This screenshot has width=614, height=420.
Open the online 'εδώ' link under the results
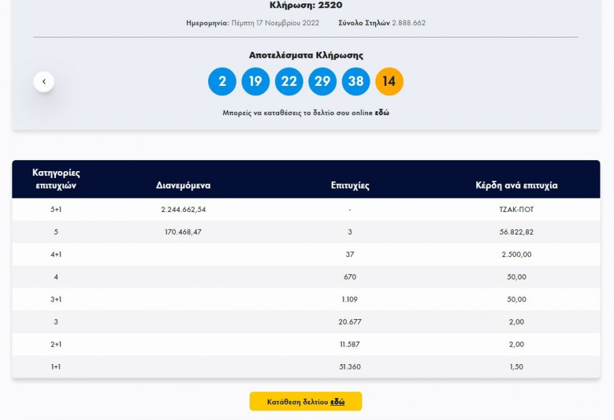pos(382,112)
